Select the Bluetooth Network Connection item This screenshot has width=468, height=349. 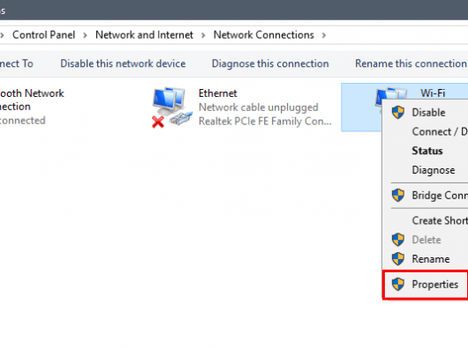pyautogui.click(x=32, y=107)
